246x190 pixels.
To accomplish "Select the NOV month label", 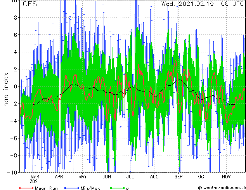I will [x=226, y=177].
